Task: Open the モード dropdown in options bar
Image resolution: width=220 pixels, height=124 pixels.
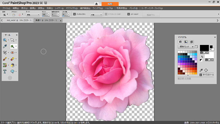Action: (33, 15)
